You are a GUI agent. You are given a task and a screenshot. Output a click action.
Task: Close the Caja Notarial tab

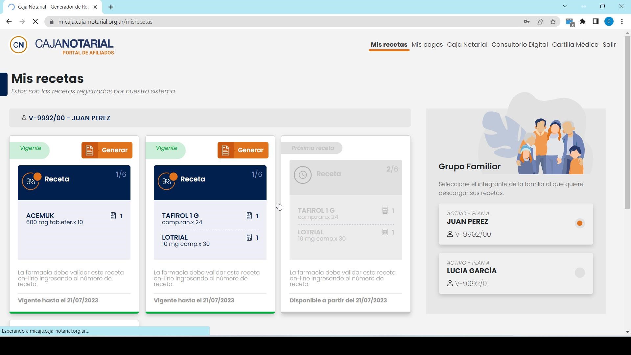95,7
